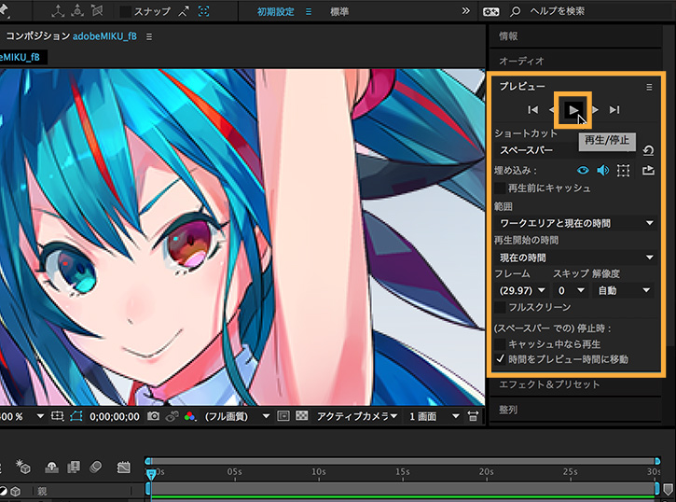The height and width of the screenshot is (502, 676).
Task: Click the adobeMIKU_fB composition name link
Action: pos(104,36)
